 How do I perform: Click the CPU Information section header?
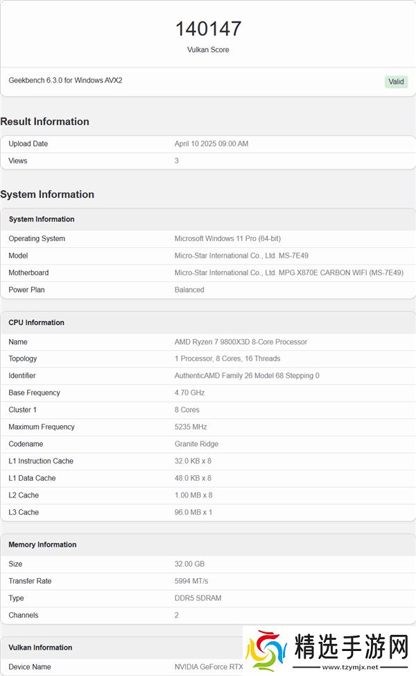(x=36, y=322)
